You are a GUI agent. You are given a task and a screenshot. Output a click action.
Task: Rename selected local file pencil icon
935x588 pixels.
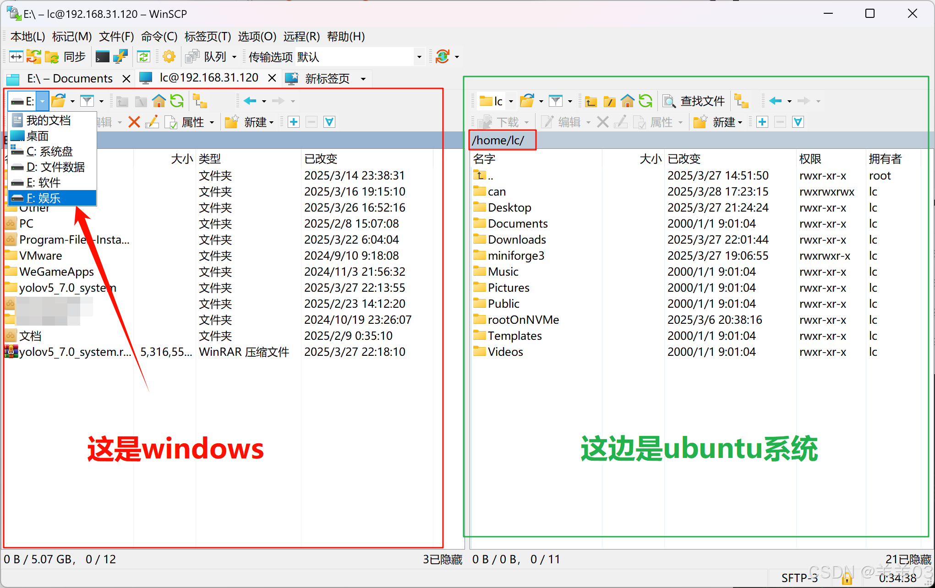(x=152, y=122)
